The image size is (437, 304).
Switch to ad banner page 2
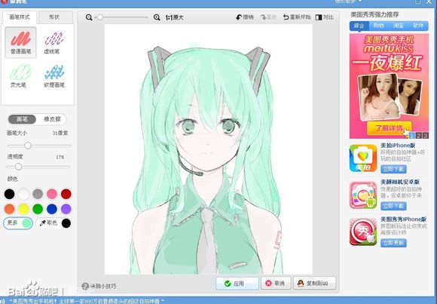pyautogui.click(x=419, y=136)
